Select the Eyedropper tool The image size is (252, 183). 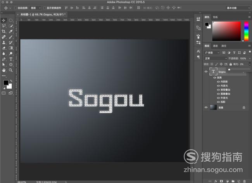[10, 31]
